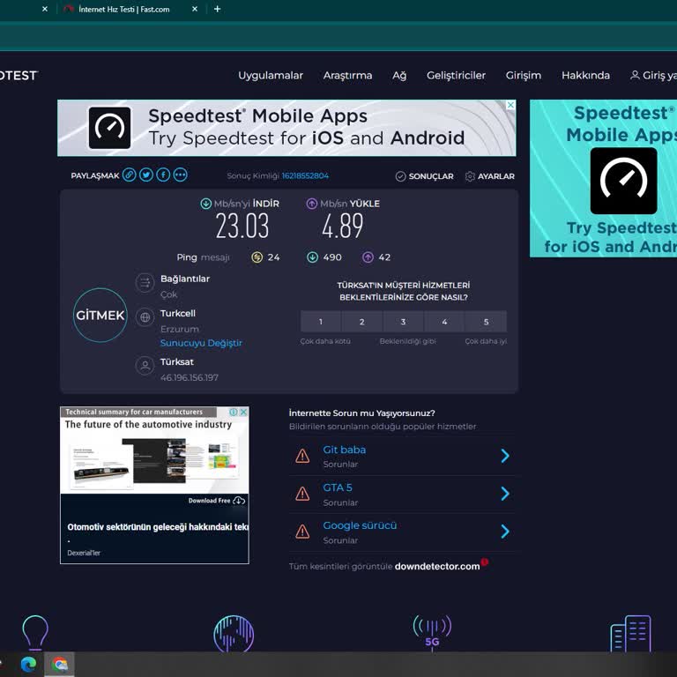Image resolution: width=677 pixels, height=677 pixels.
Task: Expand GTA 5 problems chevron
Action: 505,494
